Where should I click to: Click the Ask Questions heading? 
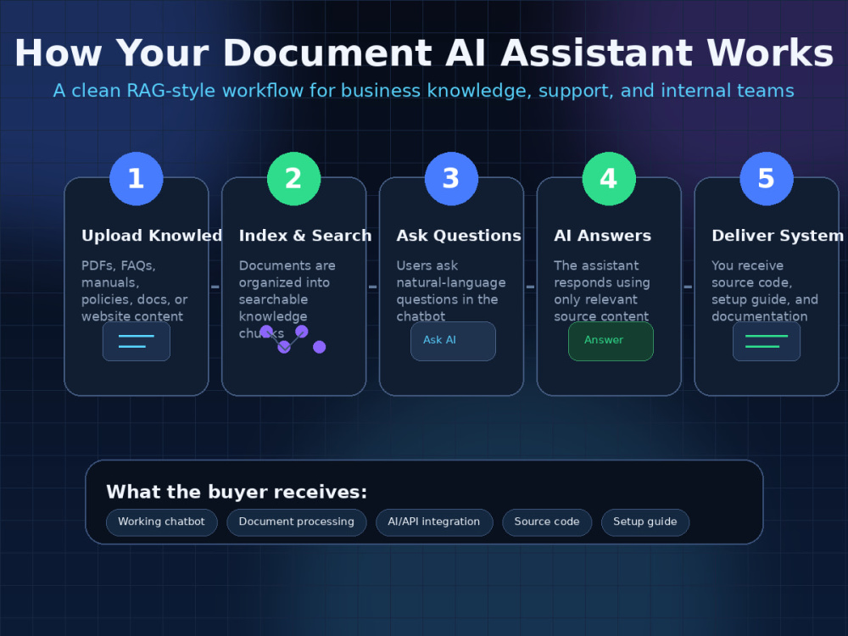point(459,236)
